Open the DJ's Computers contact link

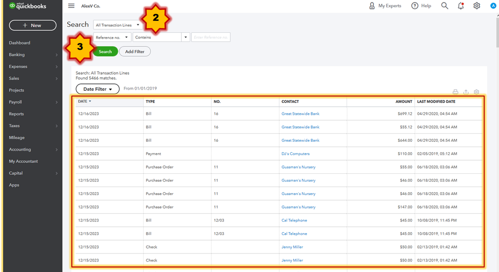(295, 154)
